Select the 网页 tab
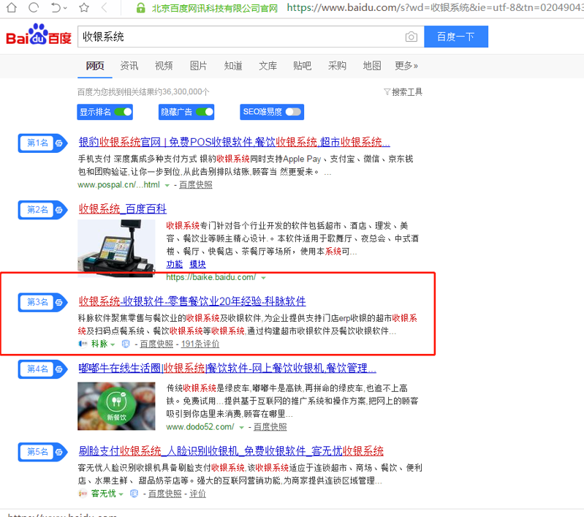This screenshot has height=517, width=584. (x=95, y=66)
